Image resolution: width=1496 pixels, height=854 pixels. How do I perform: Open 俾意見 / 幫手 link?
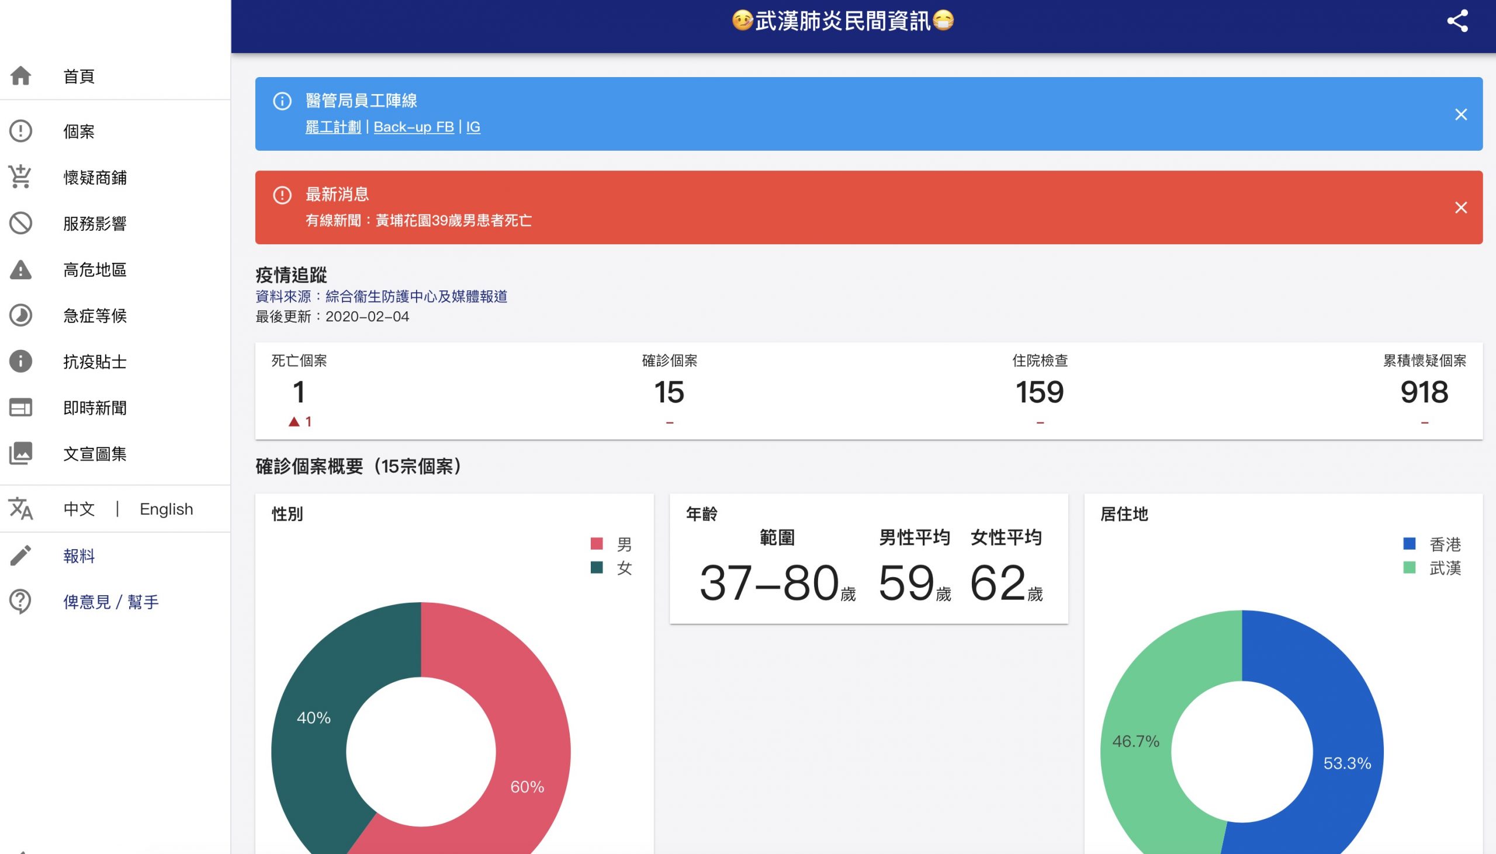[112, 602]
